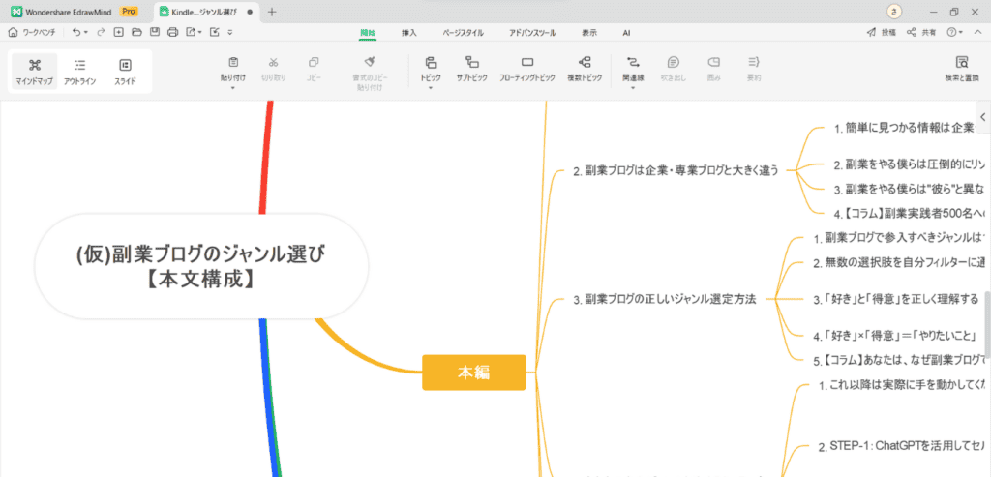Insert a トピック via its icon
Screen dimensions: 991x477
[x=431, y=62]
